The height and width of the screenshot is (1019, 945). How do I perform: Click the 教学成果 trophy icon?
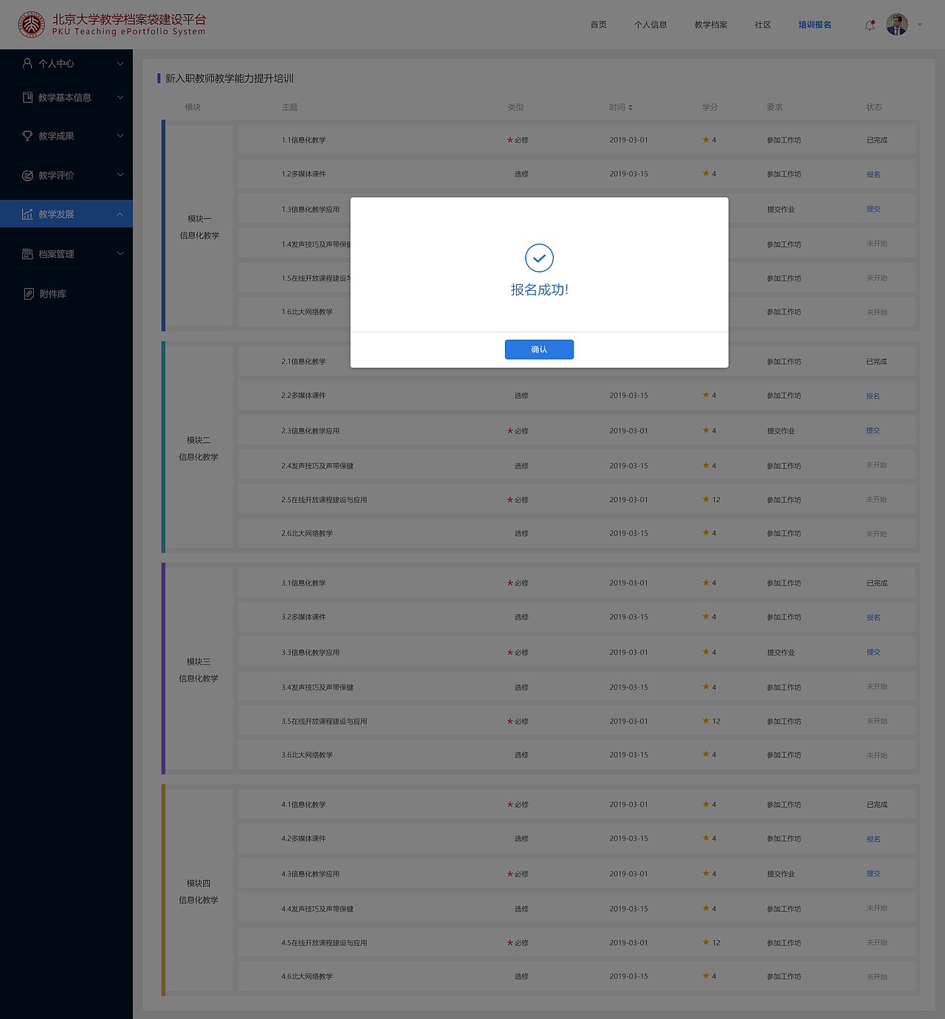[x=27, y=136]
